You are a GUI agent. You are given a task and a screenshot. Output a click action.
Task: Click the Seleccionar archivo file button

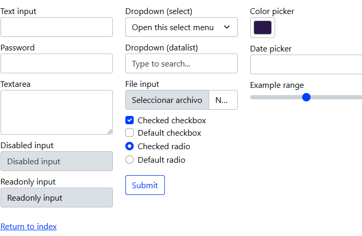pos(167,100)
